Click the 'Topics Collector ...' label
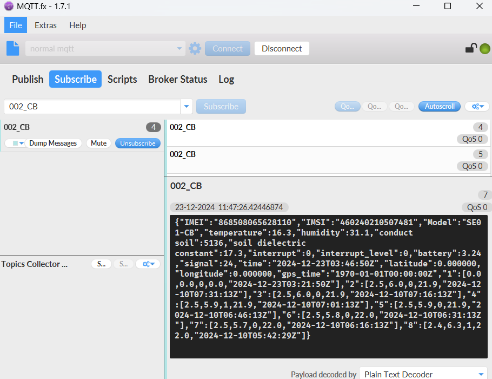This screenshot has width=492, height=379. point(35,264)
